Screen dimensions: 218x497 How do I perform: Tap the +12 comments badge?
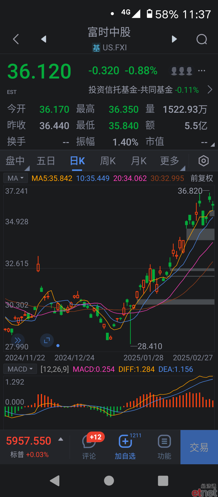pyautogui.click(x=96, y=437)
